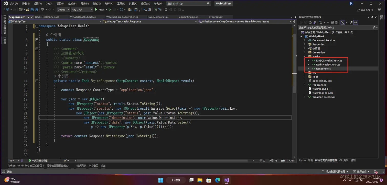The height and width of the screenshot is (185, 387).
Task: Click the notifications bell in status bar
Action: click(x=375, y=172)
